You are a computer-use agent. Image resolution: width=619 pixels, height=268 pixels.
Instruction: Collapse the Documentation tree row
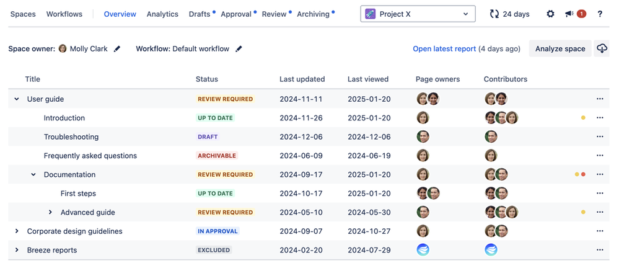point(33,174)
